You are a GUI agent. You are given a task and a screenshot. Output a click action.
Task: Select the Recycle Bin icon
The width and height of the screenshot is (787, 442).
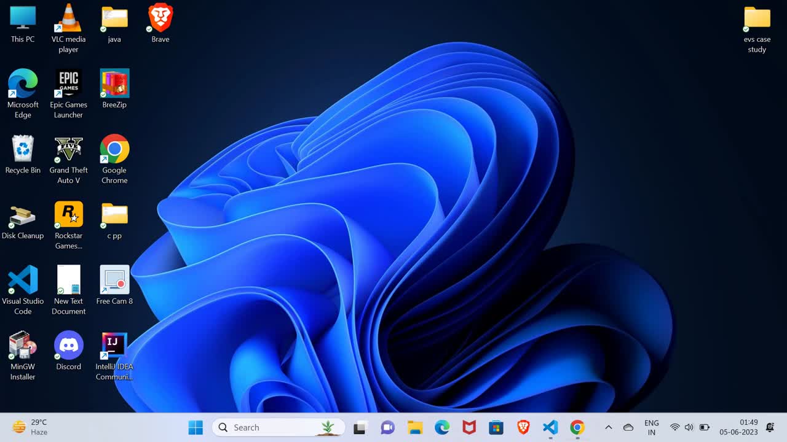pos(23,155)
